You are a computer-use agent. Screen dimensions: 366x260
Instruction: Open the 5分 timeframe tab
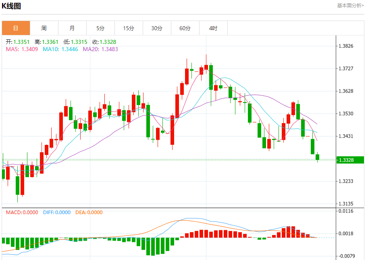pos(101,28)
